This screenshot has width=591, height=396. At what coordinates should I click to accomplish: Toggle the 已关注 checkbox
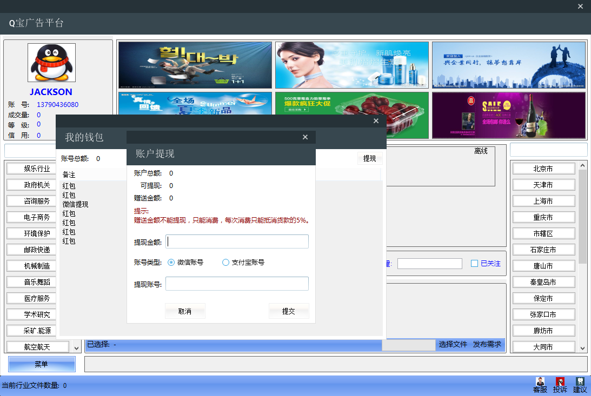tap(474, 264)
